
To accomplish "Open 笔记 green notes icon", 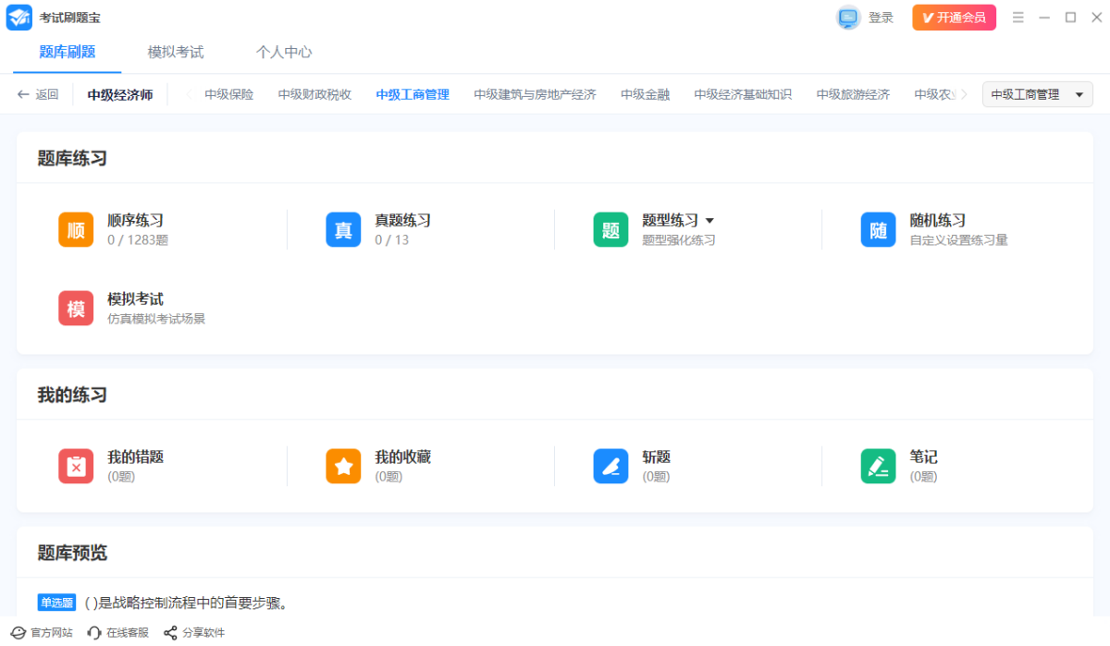I will (878, 467).
